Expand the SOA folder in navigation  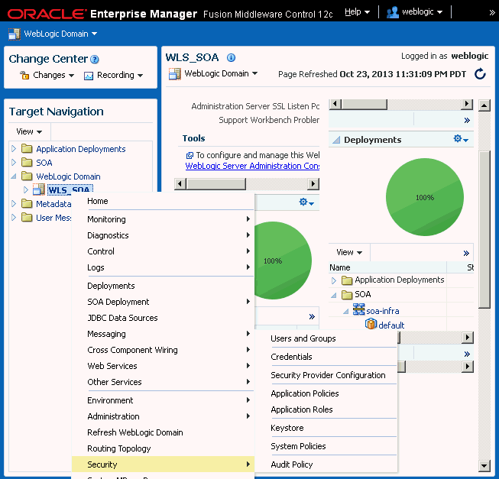coord(14,163)
